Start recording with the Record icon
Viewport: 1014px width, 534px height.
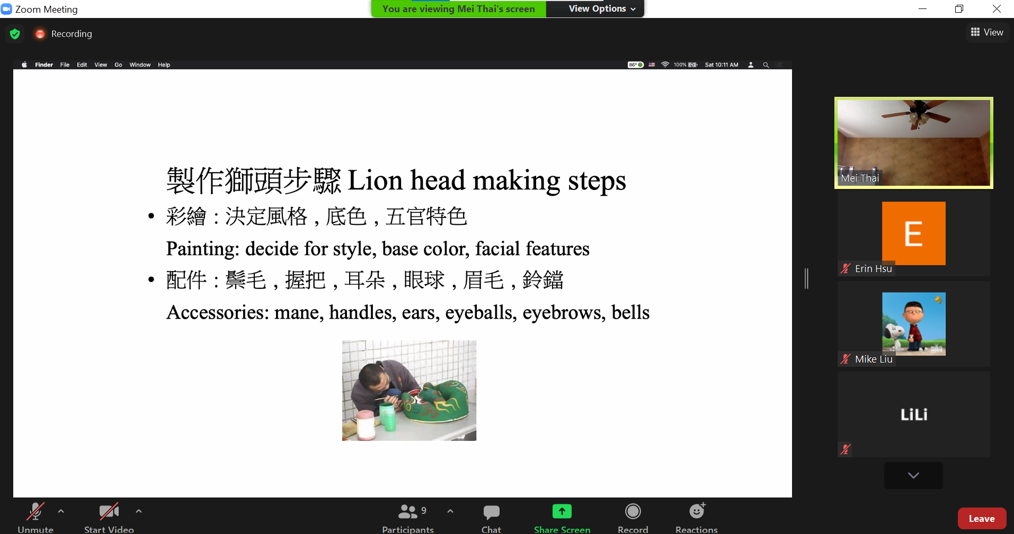tap(633, 511)
